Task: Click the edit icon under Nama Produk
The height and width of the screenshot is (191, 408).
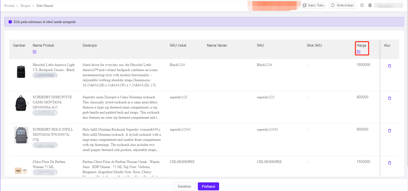Action: tap(35, 52)
